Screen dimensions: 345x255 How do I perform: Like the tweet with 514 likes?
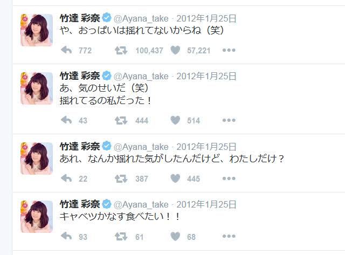click(175, 120)
